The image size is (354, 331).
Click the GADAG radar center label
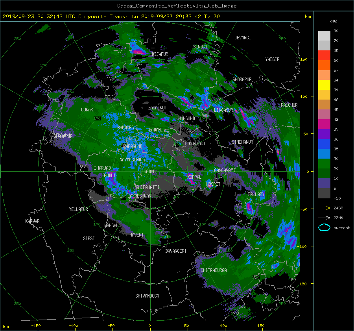150,172
